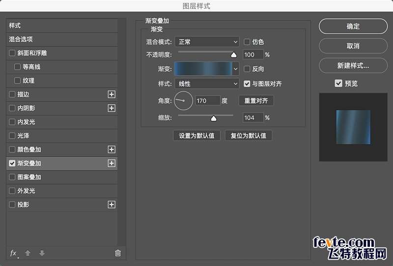This screenshot has width=393, height=266.
Task: Click the 确定 button
Action: point(353,27)
